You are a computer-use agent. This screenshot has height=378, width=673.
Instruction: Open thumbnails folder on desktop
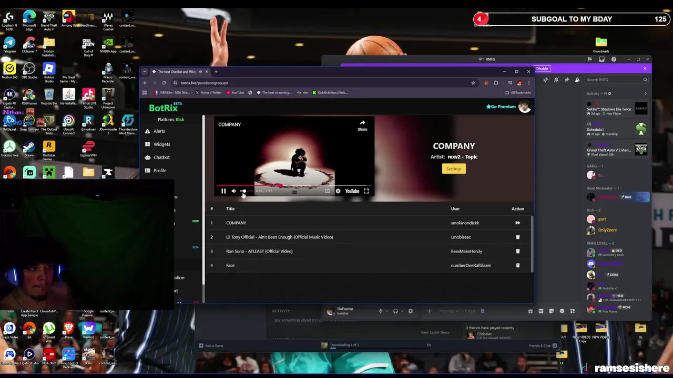[x=601, y=45]
